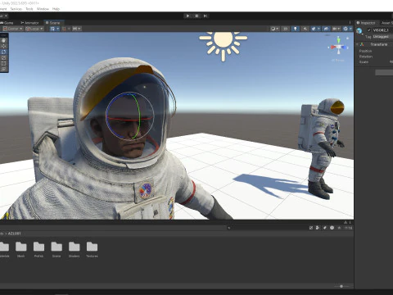The height and width of the screenshot is (295, 393).
Task: Open the snap increment dropdown
Action: click(x=76, y=29)
